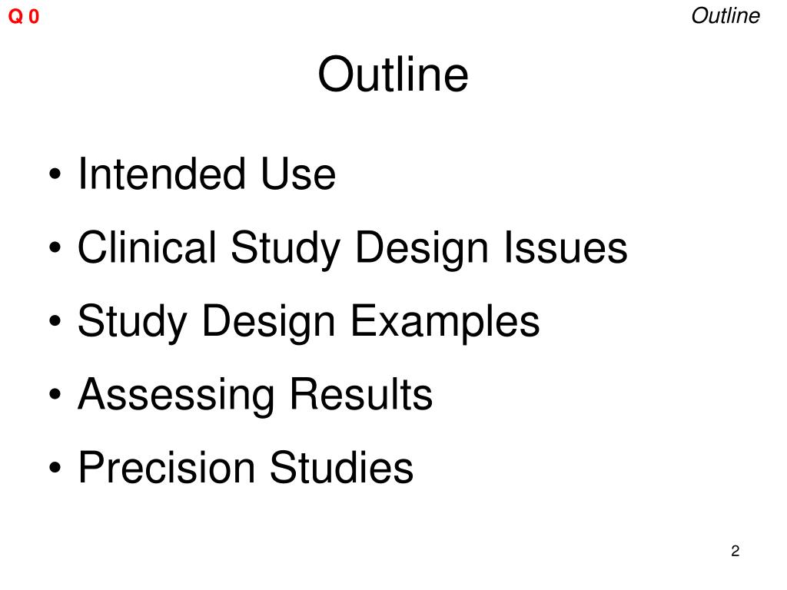Click the "Intended Use" bullet text
This screenshot has width=787, height=590.
206,174
